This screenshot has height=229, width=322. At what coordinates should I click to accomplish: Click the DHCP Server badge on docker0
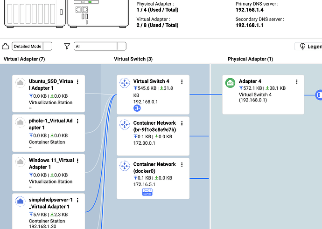[147, 192]
